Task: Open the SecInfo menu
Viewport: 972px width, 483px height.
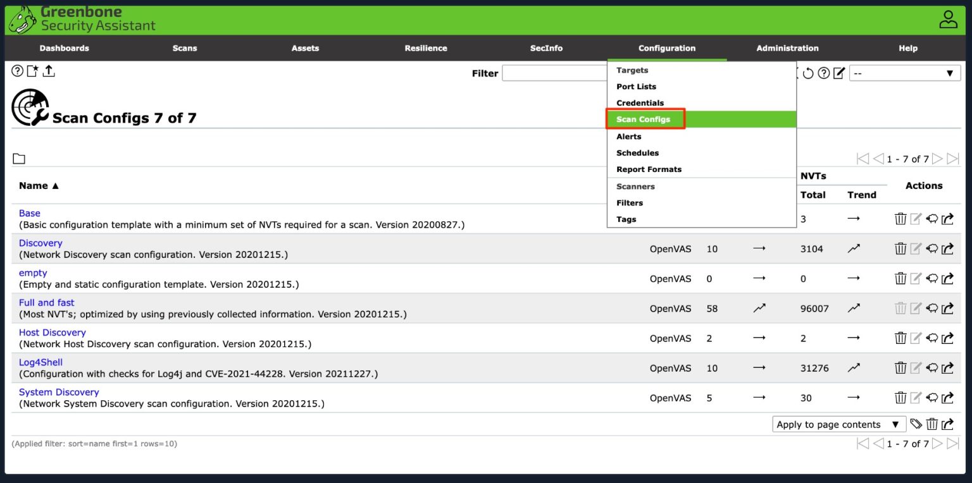Action: [x=546, y=48]
